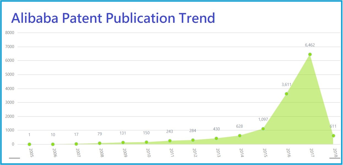Click the 150 data label

tap(146, 133)
